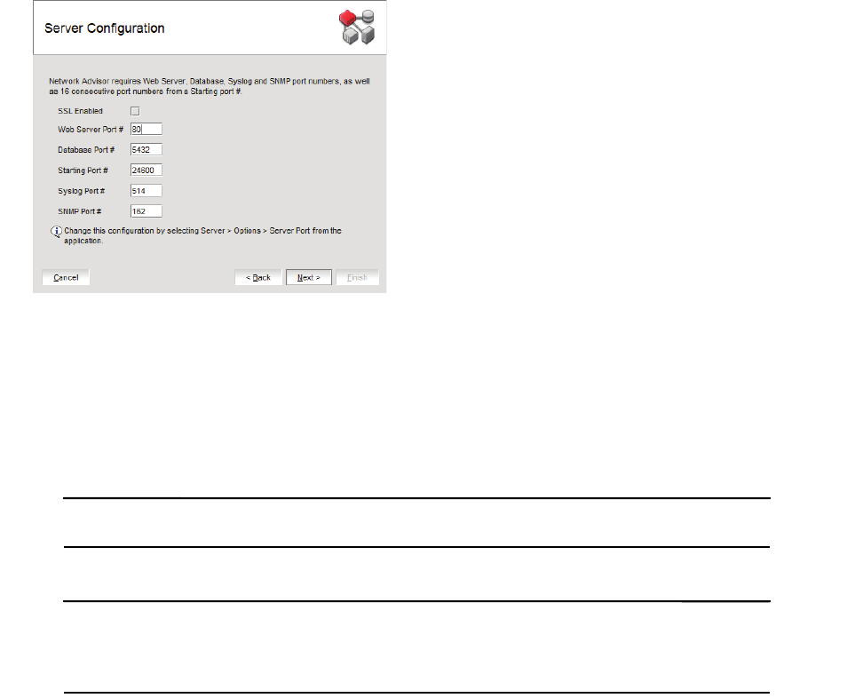Screen dimensions: 863x698
Task: Click into the Starting Port # field
Action: 146,171
